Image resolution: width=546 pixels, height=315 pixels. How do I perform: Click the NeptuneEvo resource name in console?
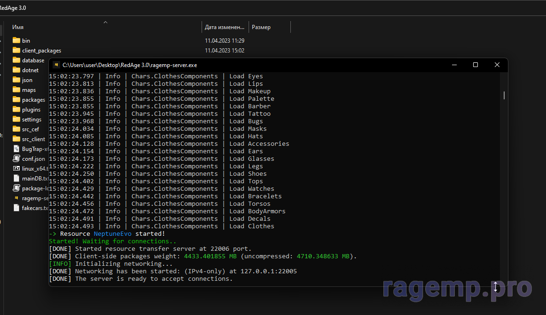pyautogui.click(x=112, y=234)
